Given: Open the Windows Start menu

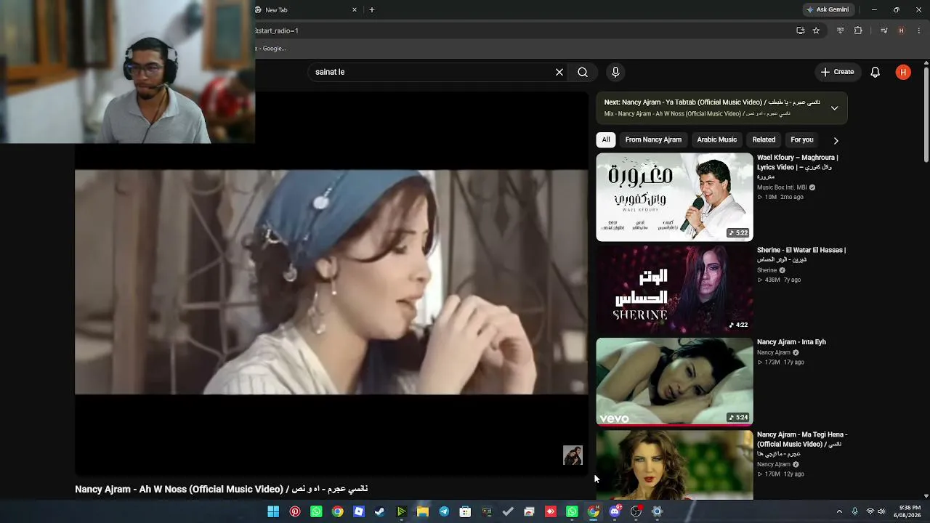Looking at the screenshot, I should pos(273,511).
